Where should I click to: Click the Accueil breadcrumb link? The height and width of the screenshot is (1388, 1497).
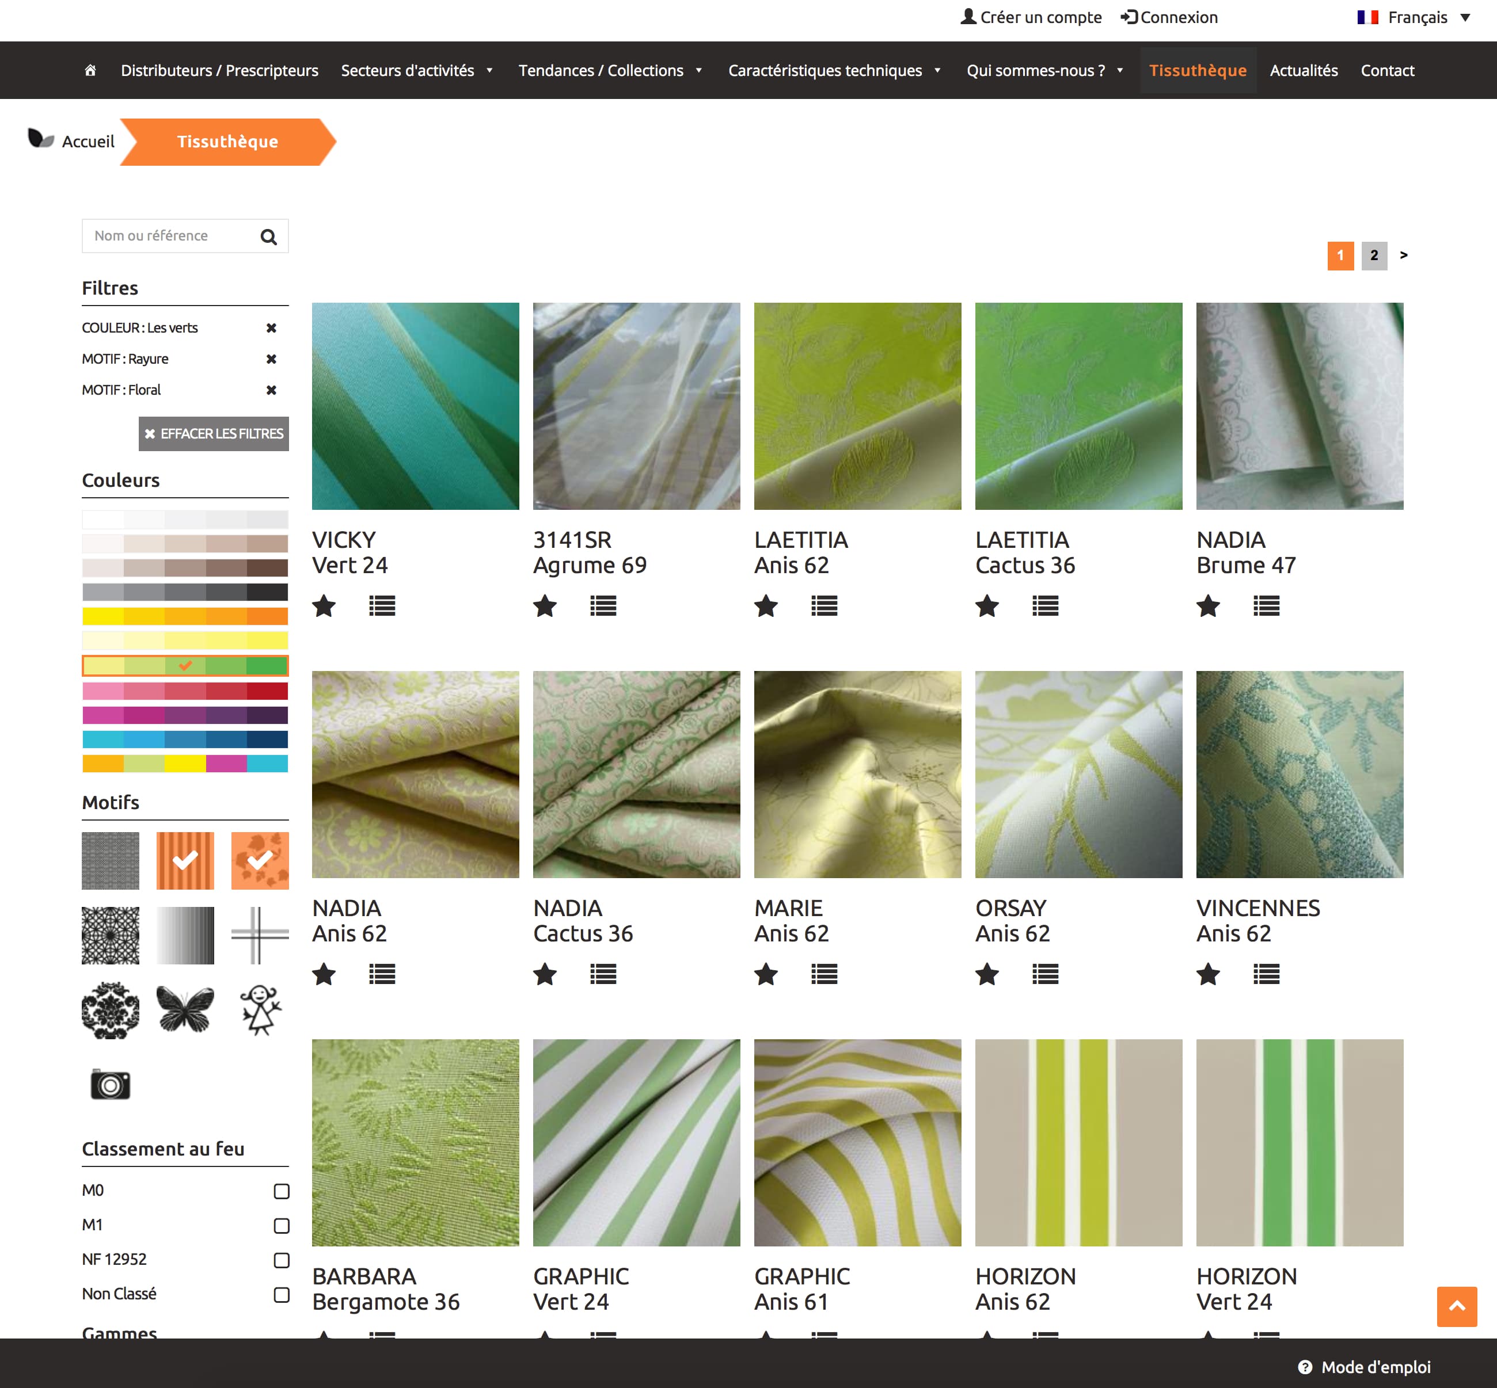click(x=88, y=141)
